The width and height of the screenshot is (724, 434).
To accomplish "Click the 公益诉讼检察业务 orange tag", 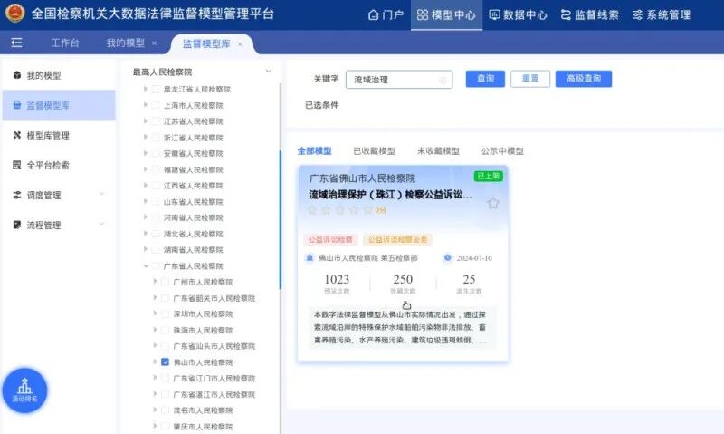I will pyautogui.click(x=397, y=239).
